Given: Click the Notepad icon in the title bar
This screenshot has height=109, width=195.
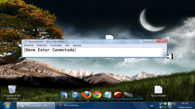Looking at the screenshot, I should [x=25, y=41].
